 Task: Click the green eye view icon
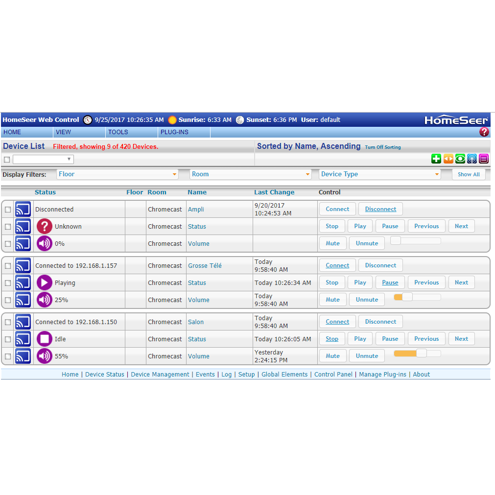(x=460, y=159)
